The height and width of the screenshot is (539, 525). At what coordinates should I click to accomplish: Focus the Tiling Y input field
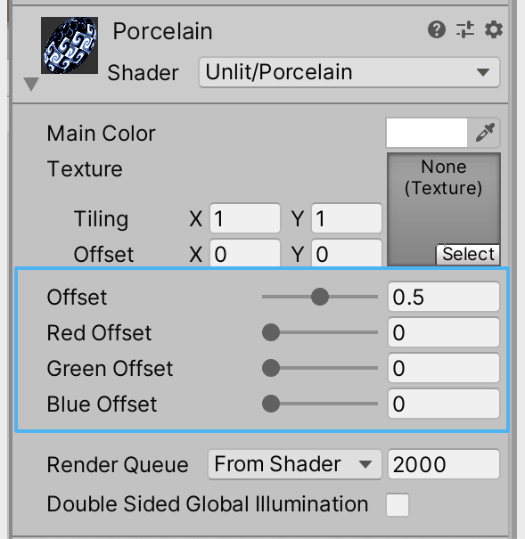pos(347,218)
